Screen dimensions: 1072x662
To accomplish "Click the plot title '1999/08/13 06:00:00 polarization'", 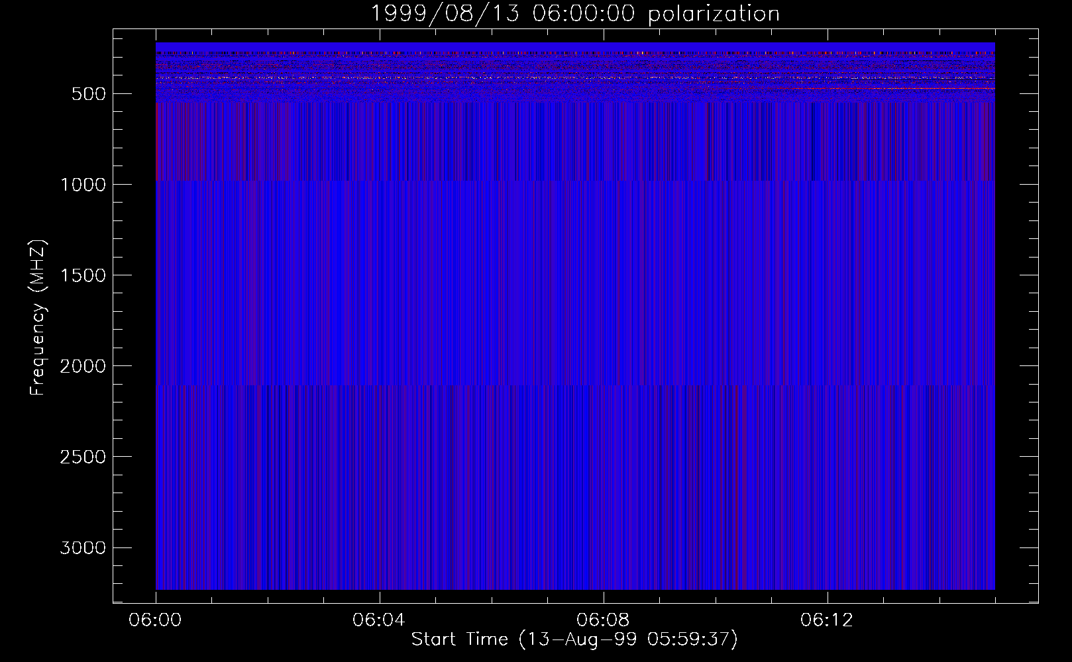I will tap(574, 14).
